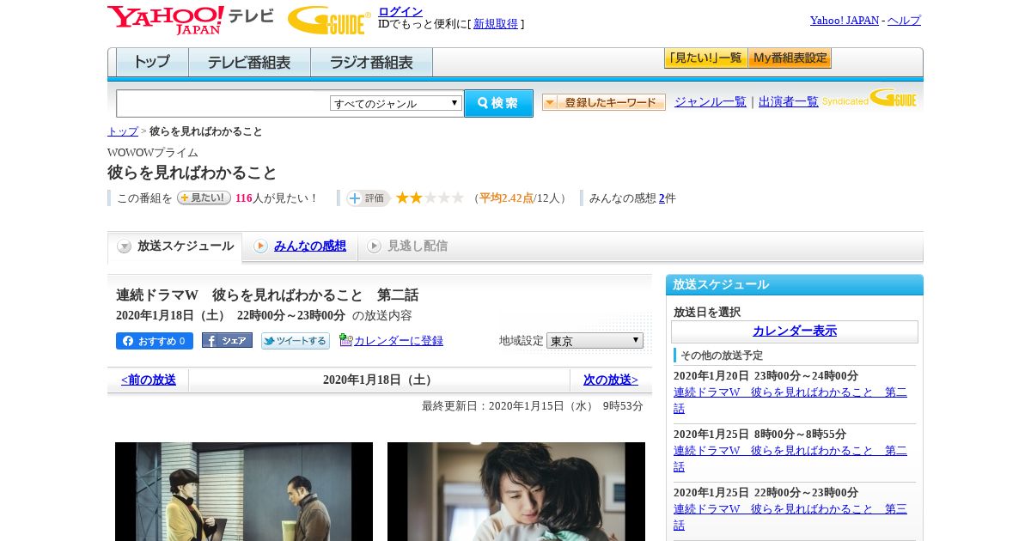The height and width of the screenshot is (541, 1031).
Task: Open the Yahoo! JAPAN link in the top right
Action: click(845, 21)
